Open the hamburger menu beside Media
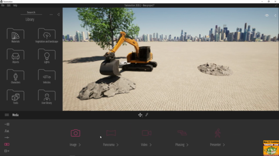The image size is (279, 156). tap(7, 115)
